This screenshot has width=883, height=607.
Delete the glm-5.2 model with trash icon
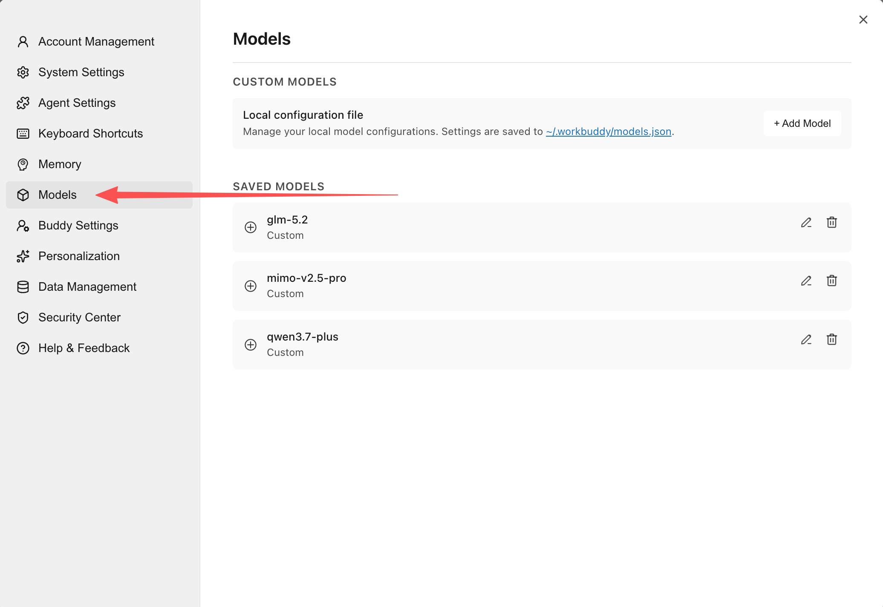[x=832, y=222]
